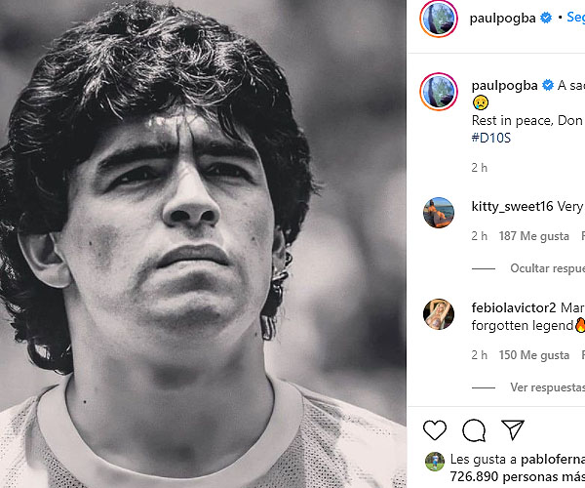Like the post with the heart icon

click(x=435, y=429)
